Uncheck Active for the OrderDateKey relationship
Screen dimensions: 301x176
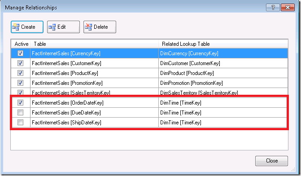(x=20, y=103)
